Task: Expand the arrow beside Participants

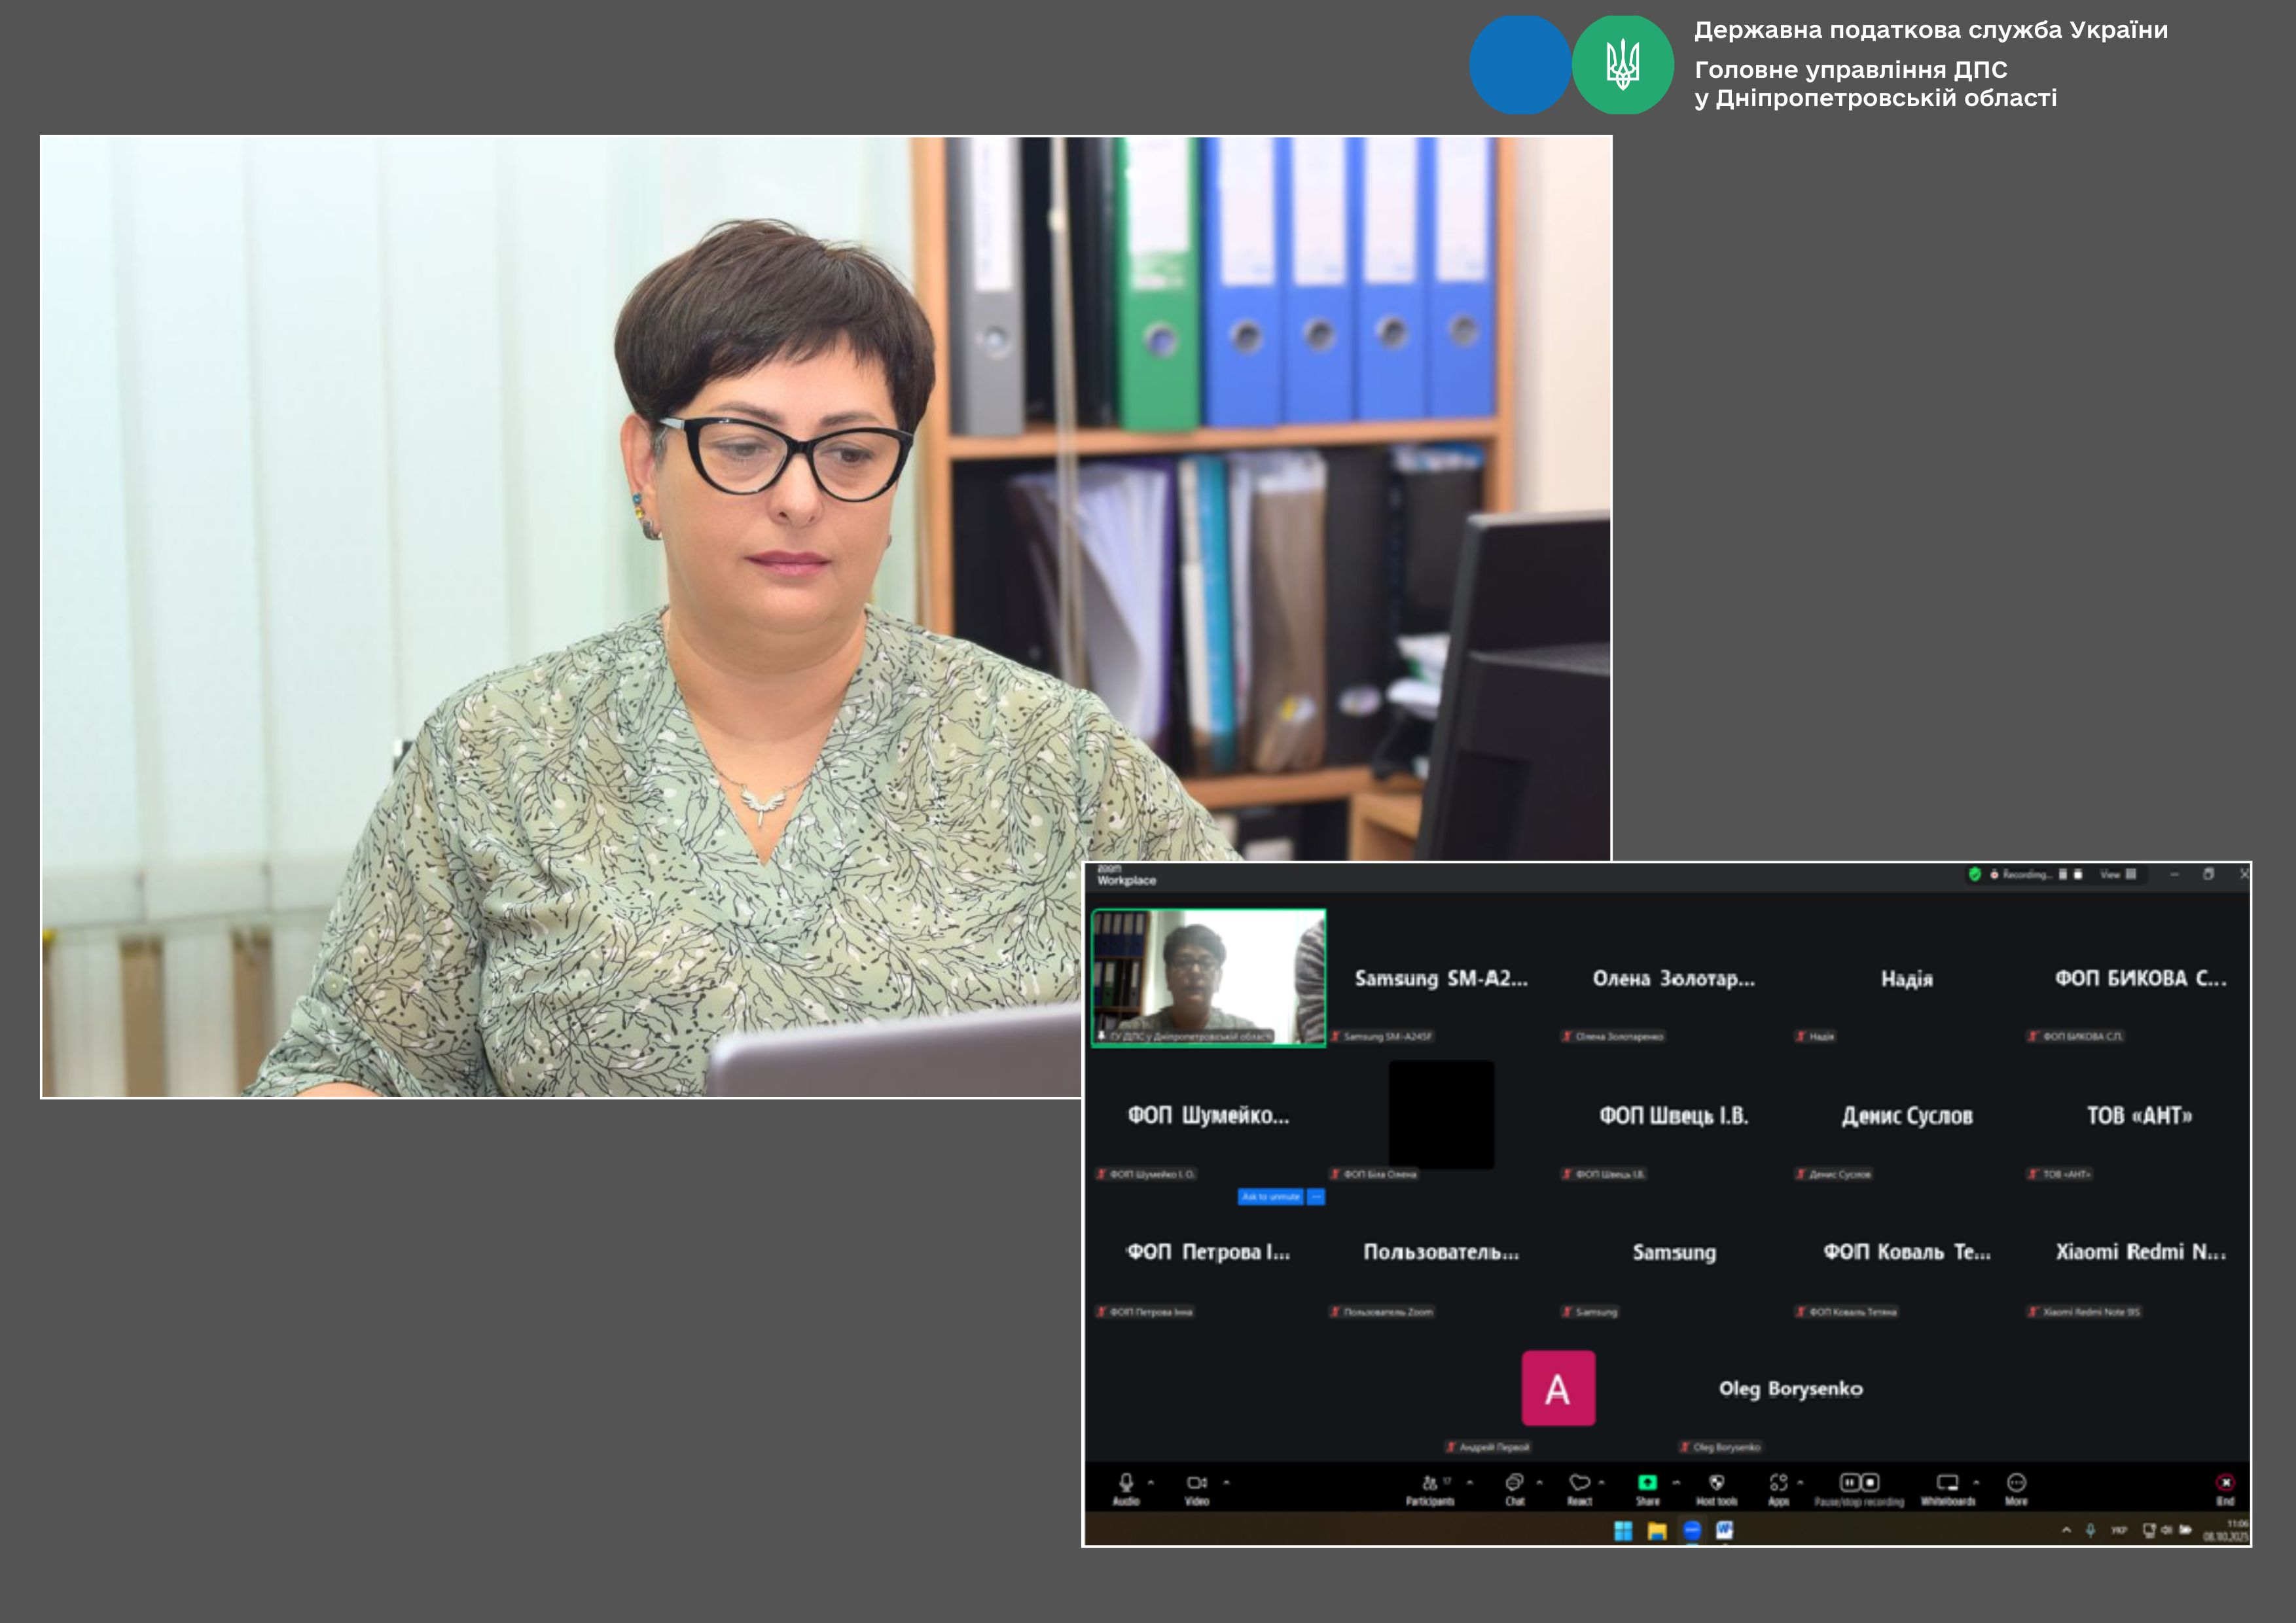Action: (1469, 1482)
